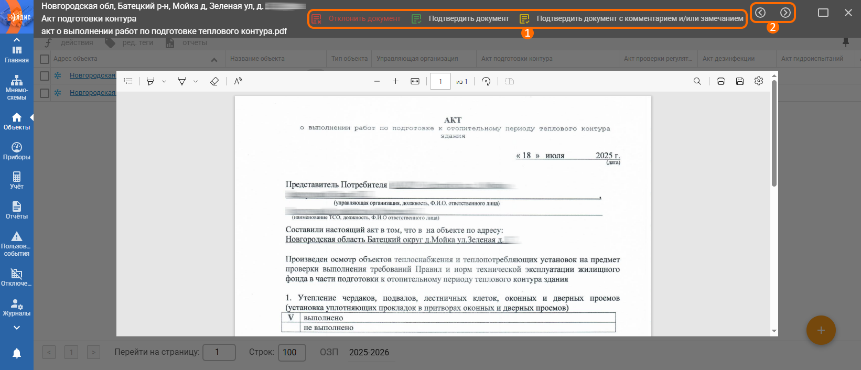The image size is (861, 370).
Task: Open Объекты in the sidebar
Action: pyautogui.click(x=17, y=122)
